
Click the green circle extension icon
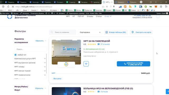[x=145, y=7]
